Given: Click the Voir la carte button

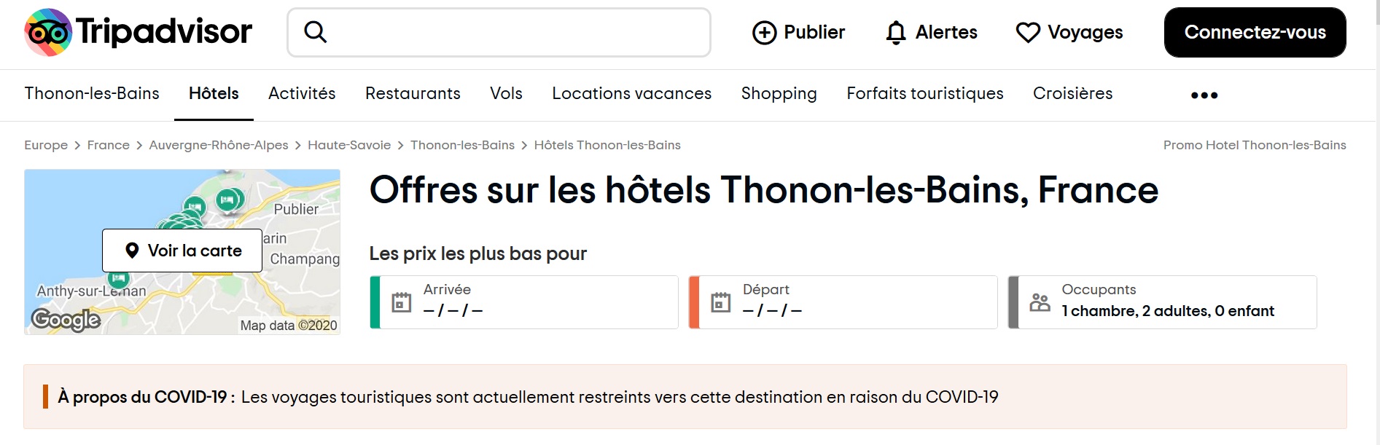Looking at the screenshot, I should 182,251.
